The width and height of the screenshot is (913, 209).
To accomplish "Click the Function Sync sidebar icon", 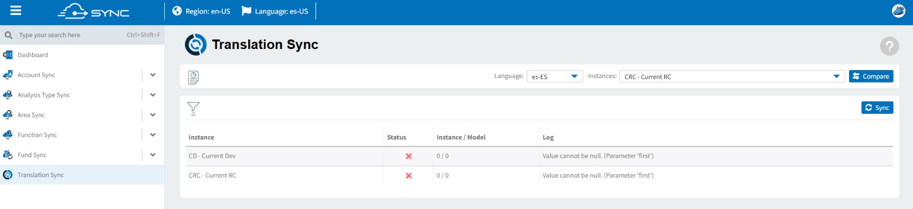I will pos(7,135).
